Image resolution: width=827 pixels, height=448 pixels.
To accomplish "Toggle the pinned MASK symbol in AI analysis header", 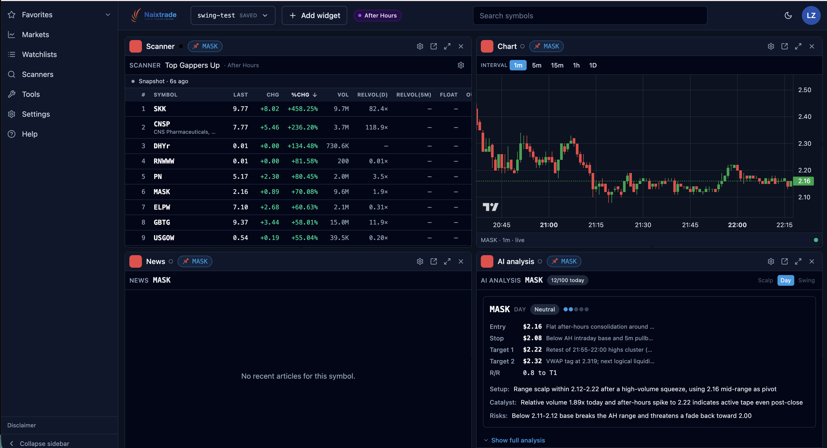I will [564, 261].
